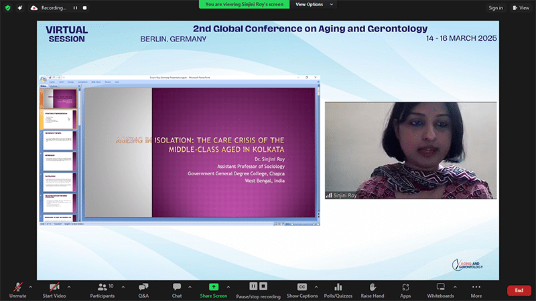
Task: Open Polls/Quizzes
Action: coord(338,288)
